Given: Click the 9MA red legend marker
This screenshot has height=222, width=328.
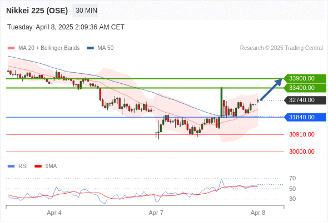Looking at the screenshot, I should (x=38, y=167).
